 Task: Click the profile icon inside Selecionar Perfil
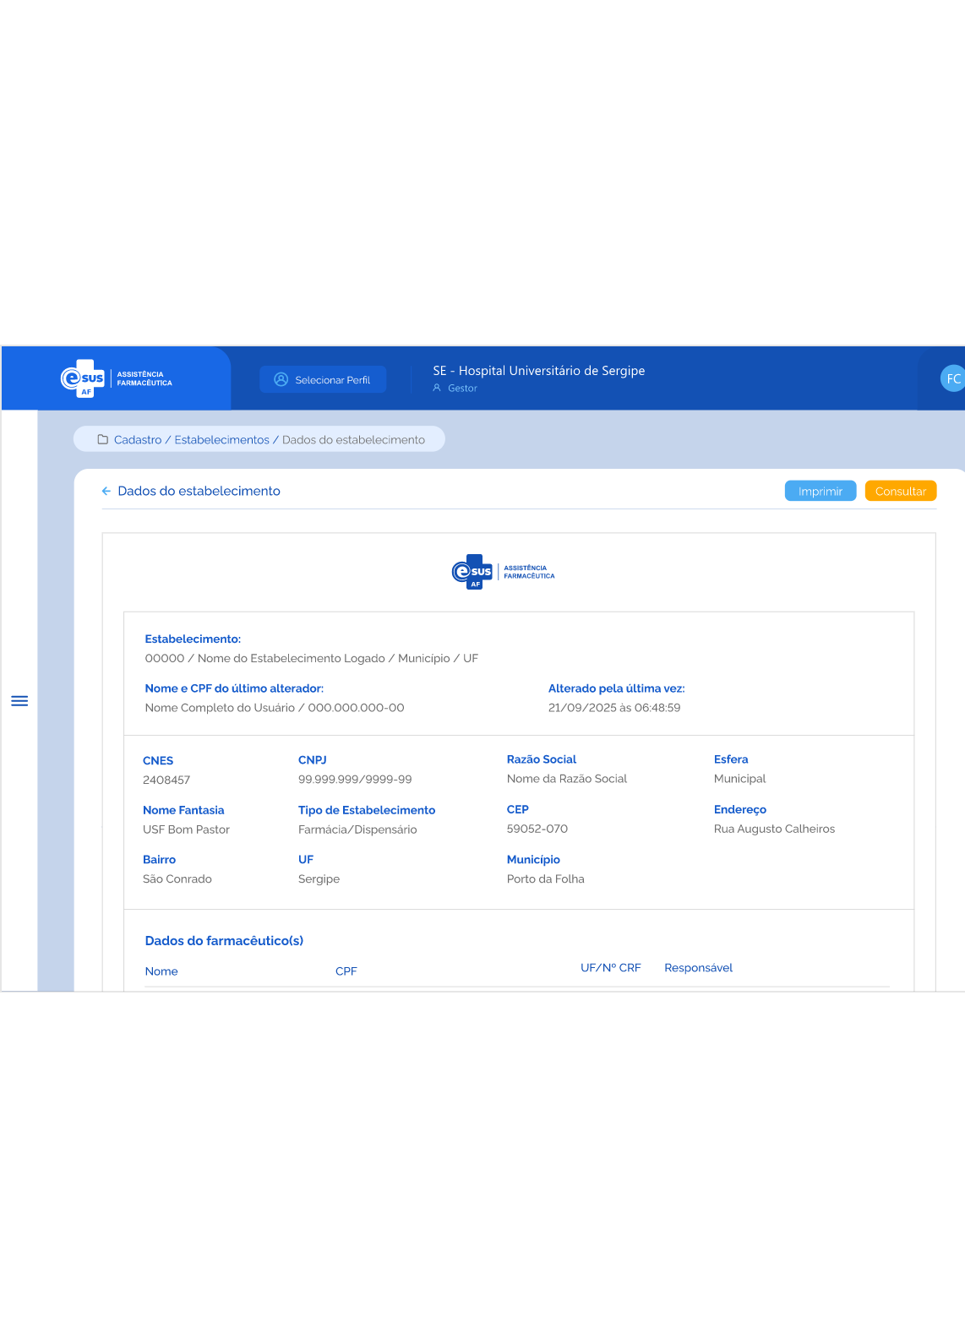click(281, 379)
